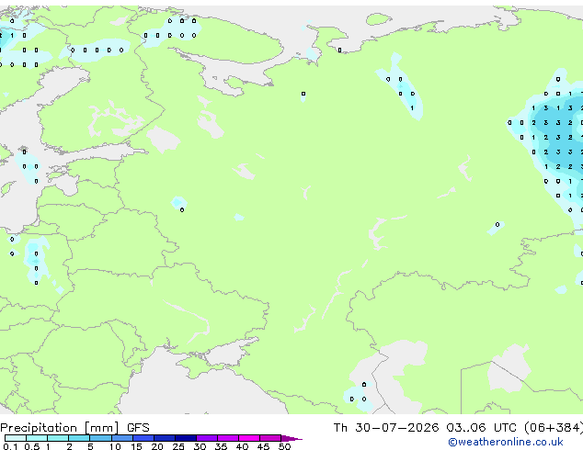This screenshot has height=450, width=583.
Task: Click the "25" legend label
Action: [x=178, y=446]
